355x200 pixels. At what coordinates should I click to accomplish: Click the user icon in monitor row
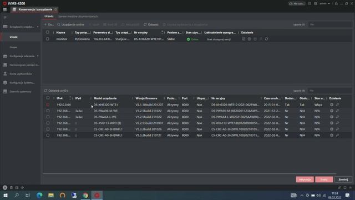click(261, 39)
